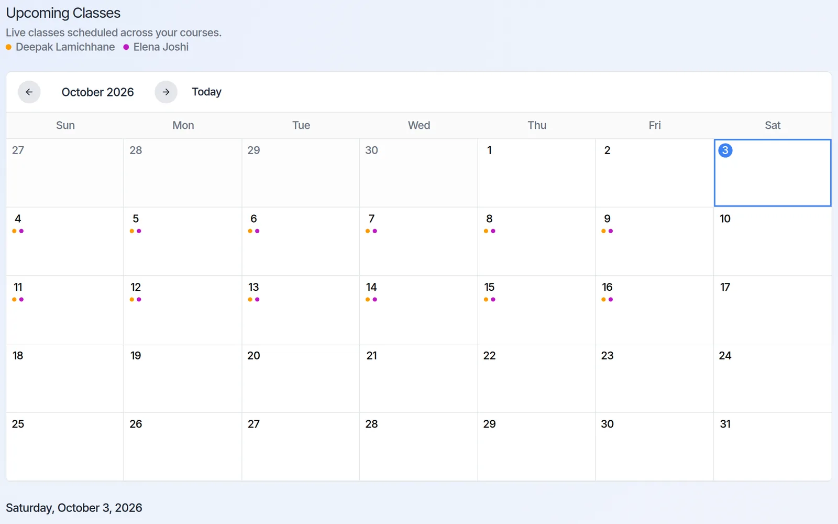This screenshot has width=838, height=524.
Task: Select October 19 on the calendar
Action: click(183, 378)
